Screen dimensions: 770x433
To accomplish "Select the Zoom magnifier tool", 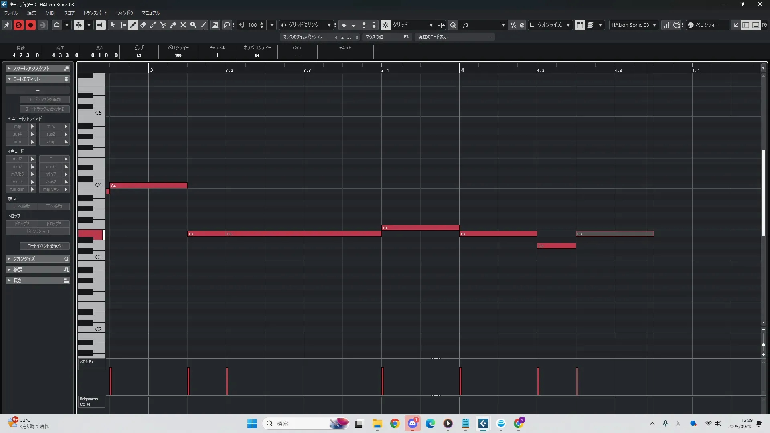I will point(193,25).
